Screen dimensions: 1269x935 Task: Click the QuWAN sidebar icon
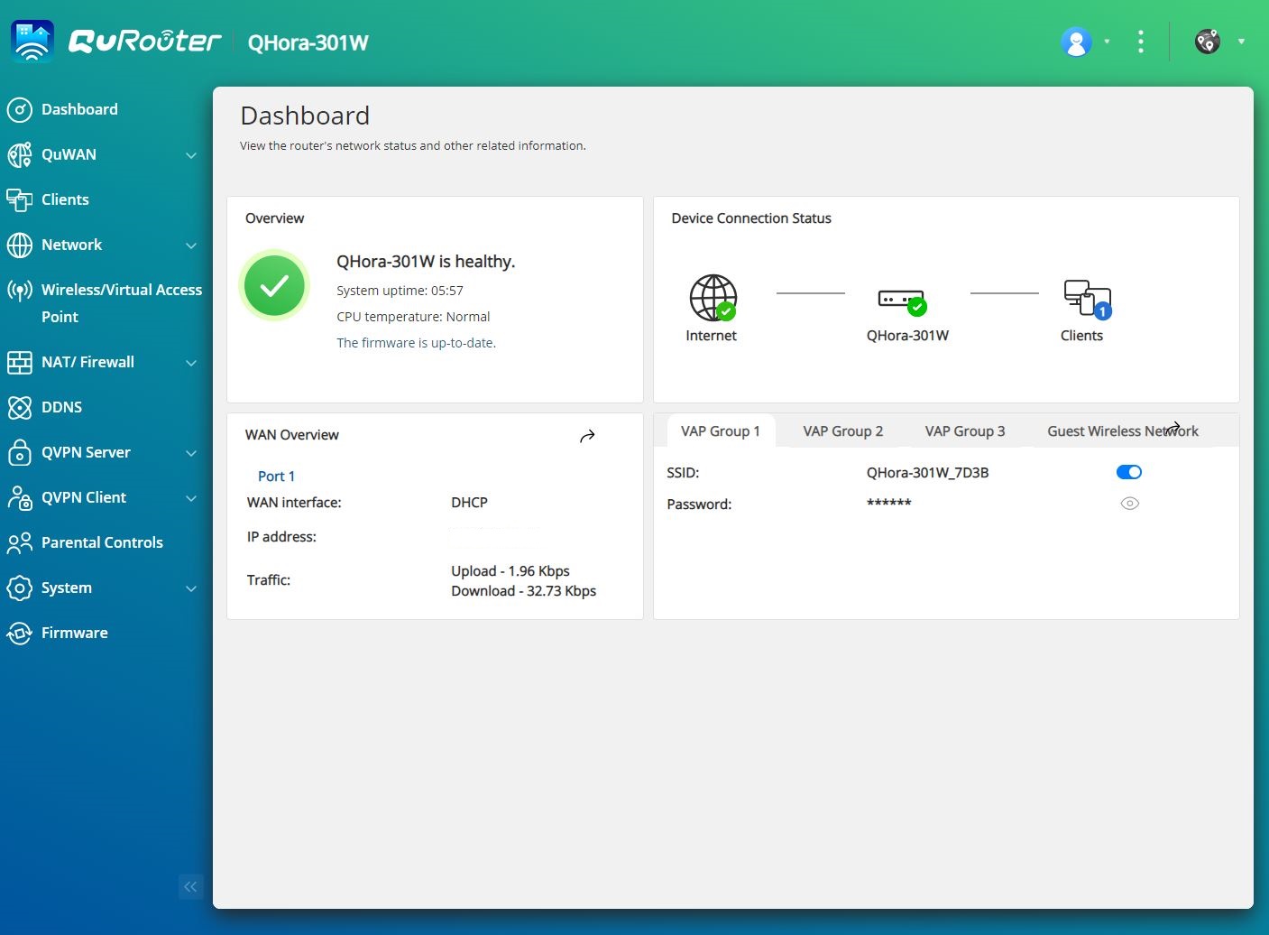pyautogui.click(x=20, y=154)
